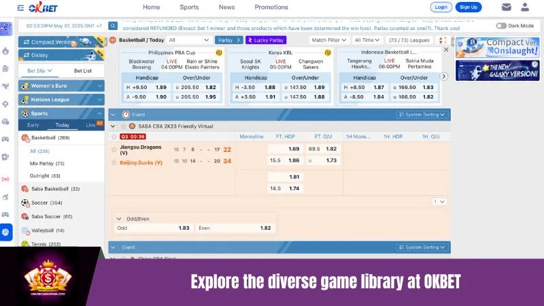The width and height of the screenshot is (544, 306).
Task: Click the coin badge on Philippines PBA Cup card
Action: 219,53
